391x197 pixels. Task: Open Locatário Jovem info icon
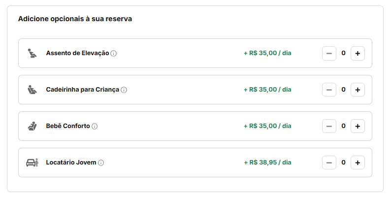point(101,163)
